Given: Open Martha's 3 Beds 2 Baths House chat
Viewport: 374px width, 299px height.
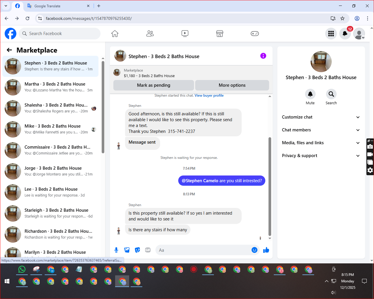Looking at the screenshot, I should [x=51, y=87].
